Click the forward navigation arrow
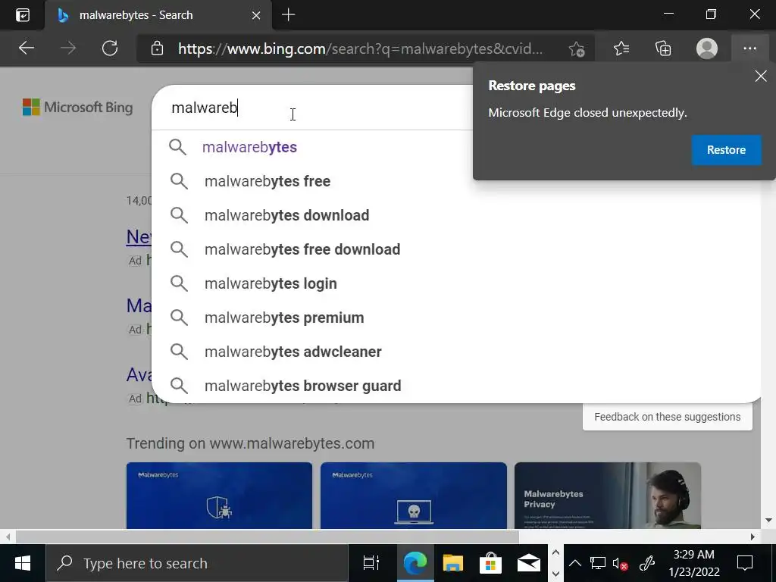This screenshot has height=582, width=776. coord(68,48)
